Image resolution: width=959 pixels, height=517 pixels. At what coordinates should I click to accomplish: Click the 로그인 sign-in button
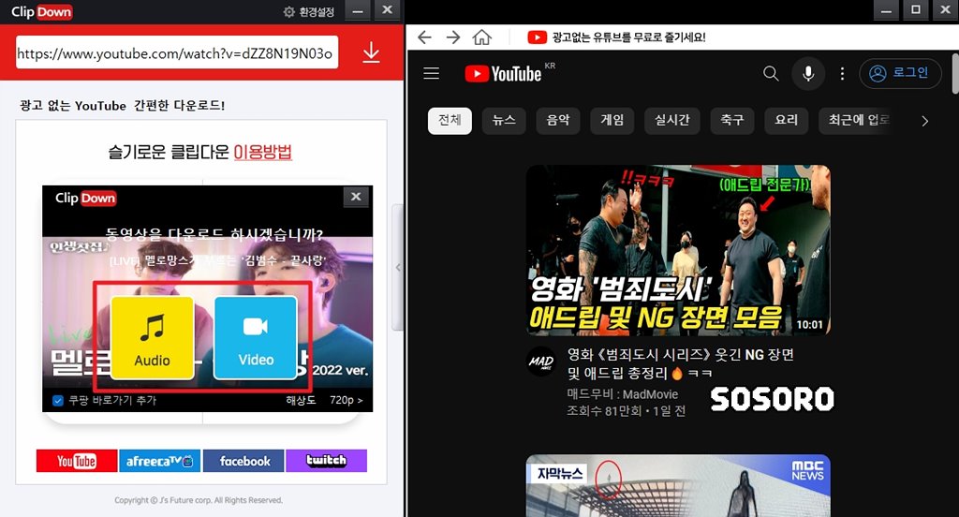[900, 73]
